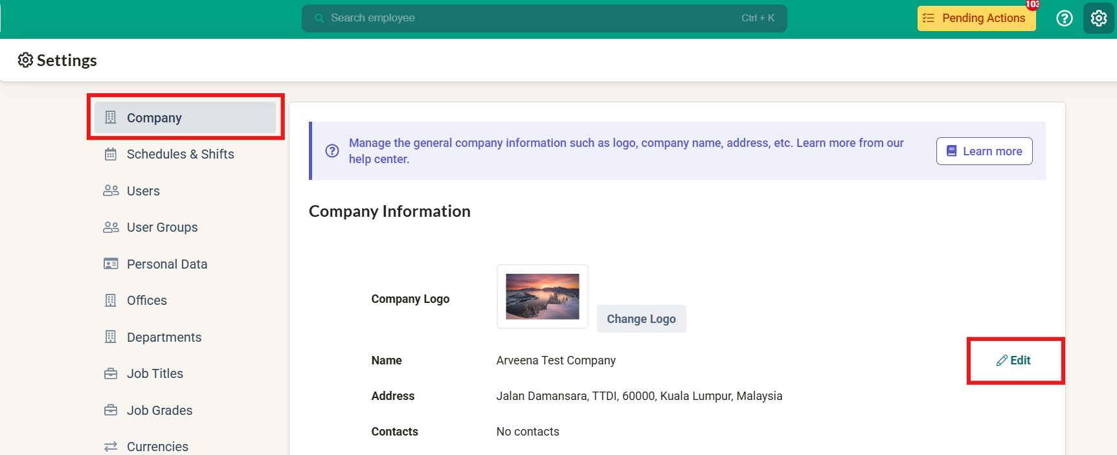1117x455 pixels.
Task: Click the info circle icon in banner
Action: click(332, 151)
